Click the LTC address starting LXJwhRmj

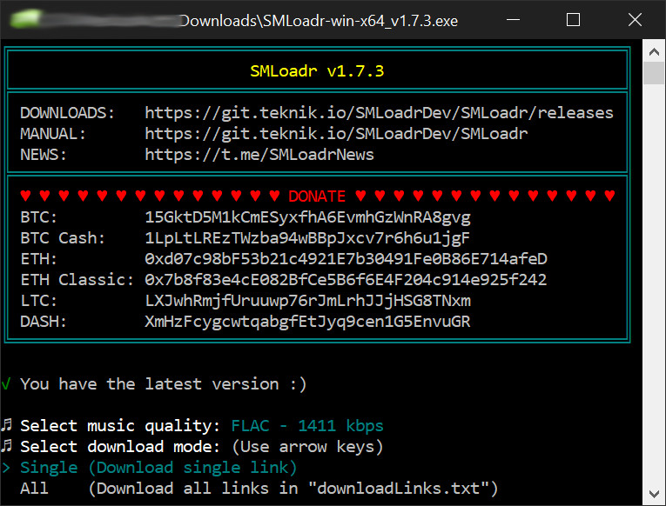coord(307,301)
